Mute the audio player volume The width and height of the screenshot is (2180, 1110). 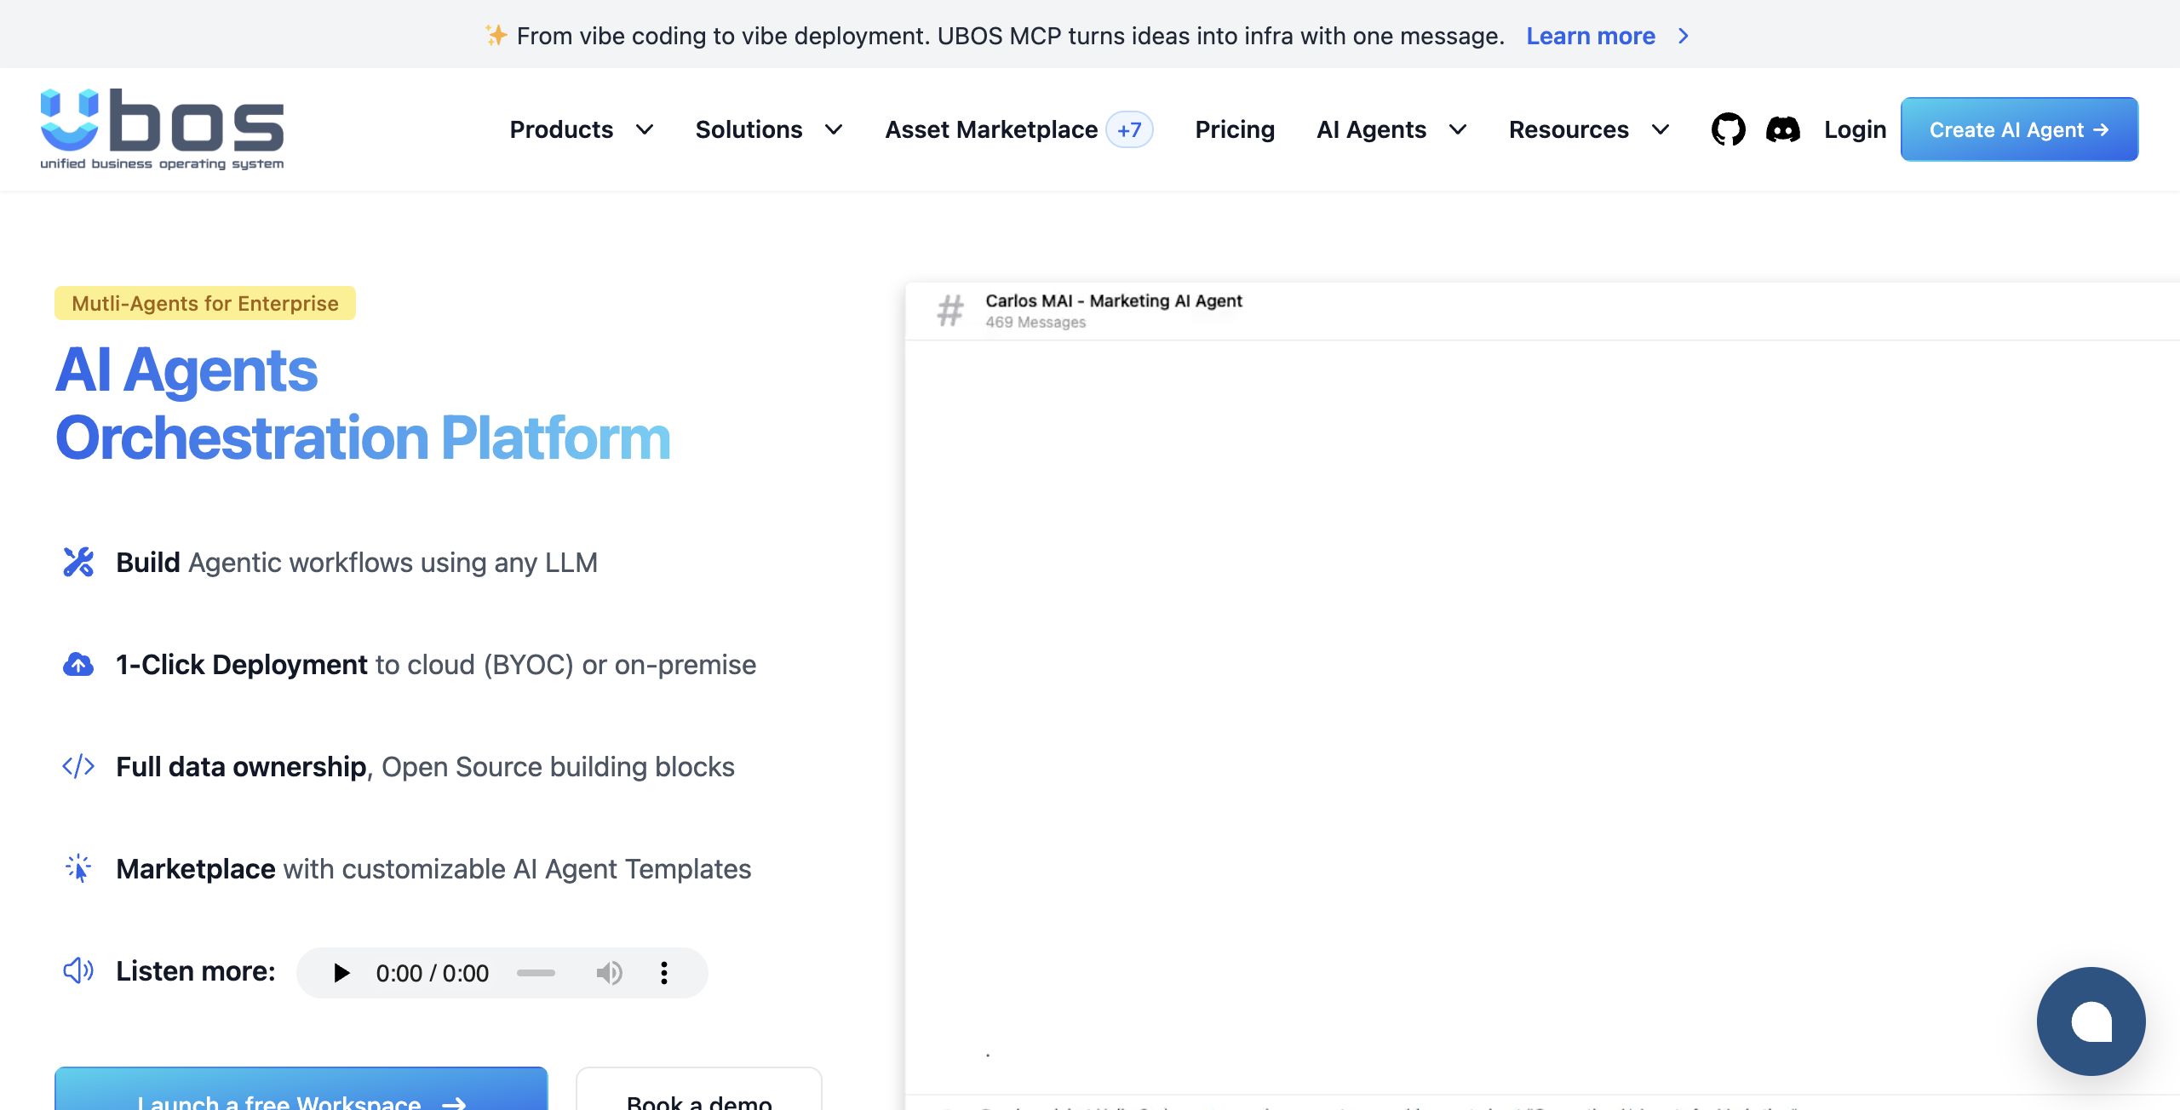(609, 973)
